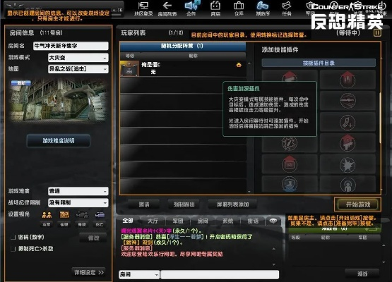The height and width of the screenshot is (282, 392).
Task: Click the chat message input field
Action: (x=220, y=274)
